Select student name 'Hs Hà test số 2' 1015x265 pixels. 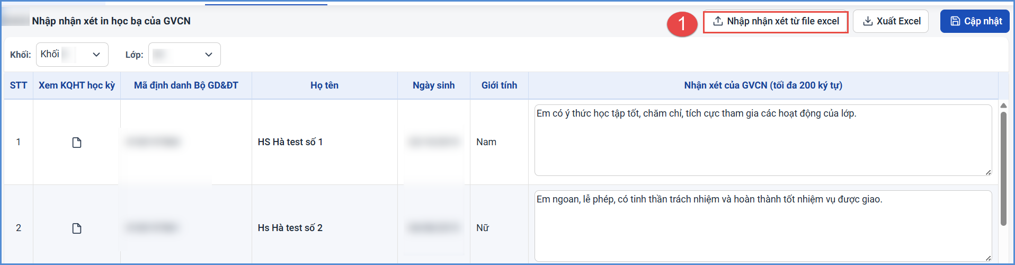[x=290, y=228]
